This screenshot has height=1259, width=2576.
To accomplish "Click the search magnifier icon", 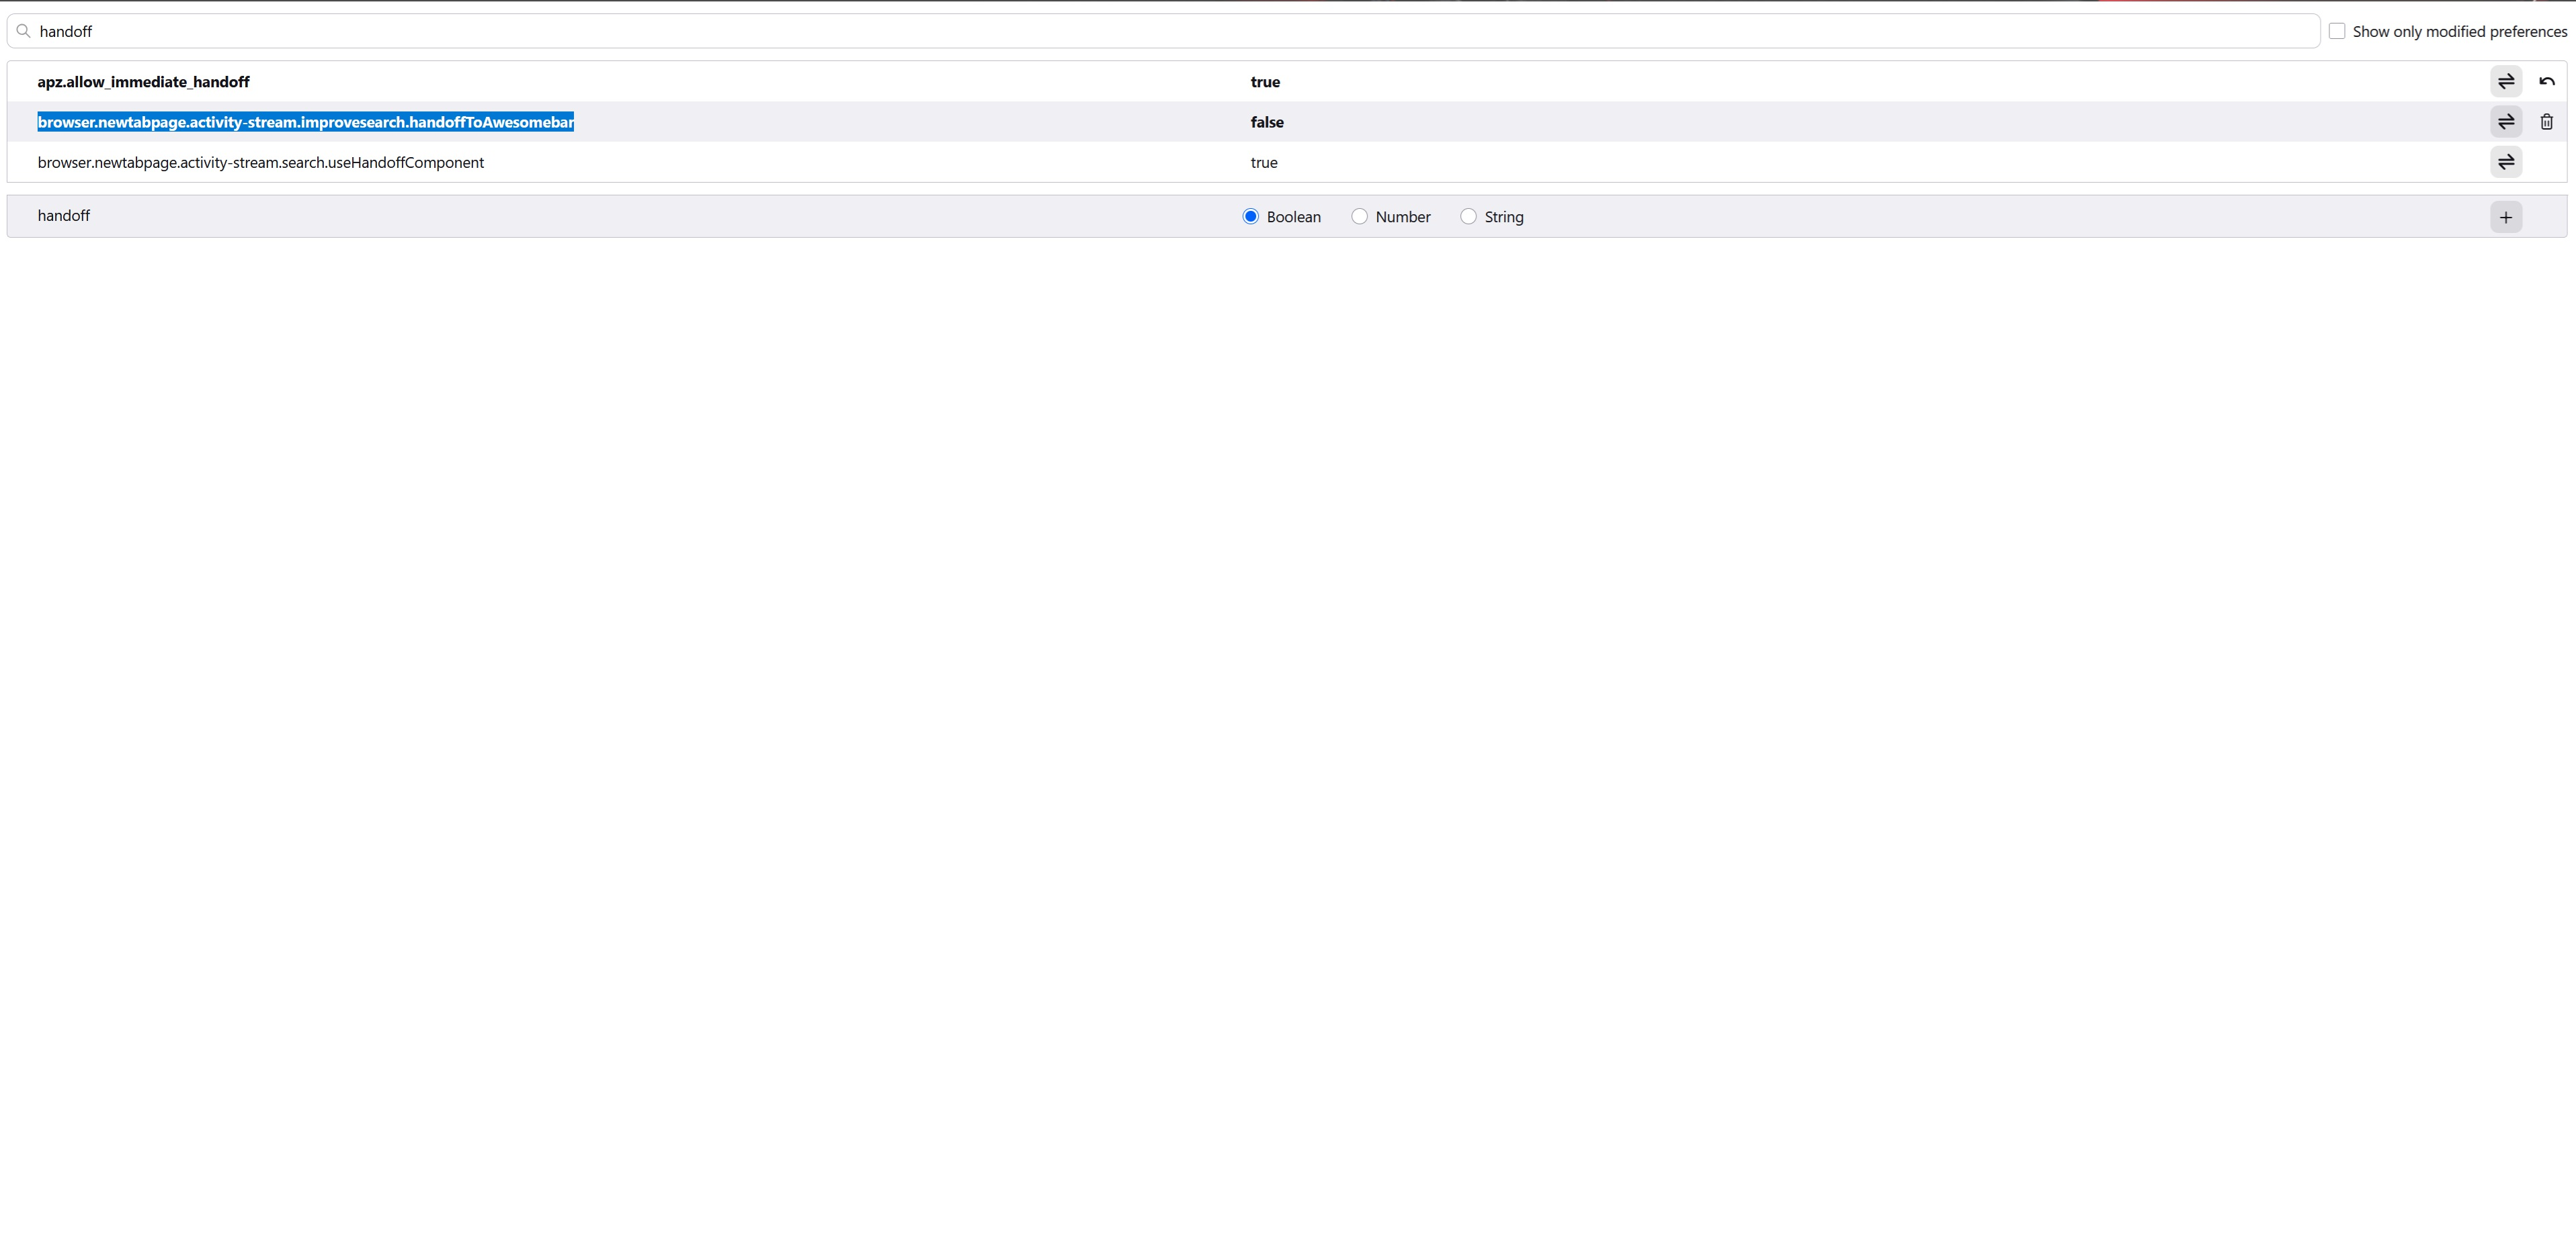I will [x=24, y=31].
